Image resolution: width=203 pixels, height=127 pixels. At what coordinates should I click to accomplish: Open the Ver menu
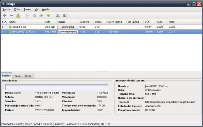[37, 9]
